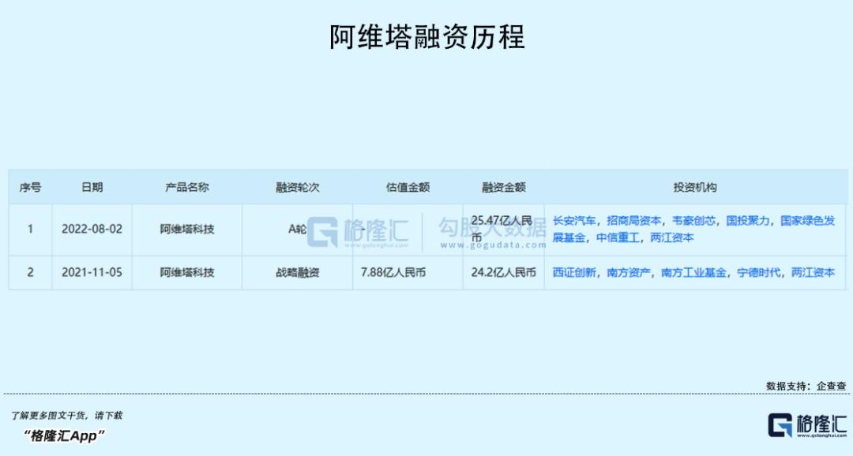Viewport: 853px width, 456px height.
Task: Open the 招商局资本 investor link
Action: 633,221
